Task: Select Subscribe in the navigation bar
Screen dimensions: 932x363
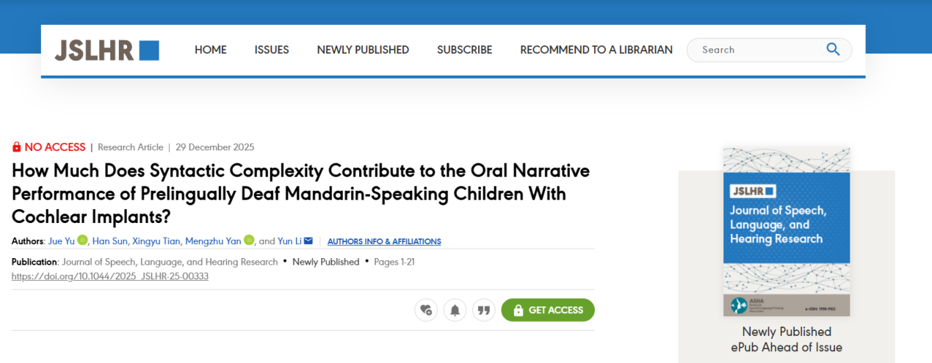Action: click(464, 50)
